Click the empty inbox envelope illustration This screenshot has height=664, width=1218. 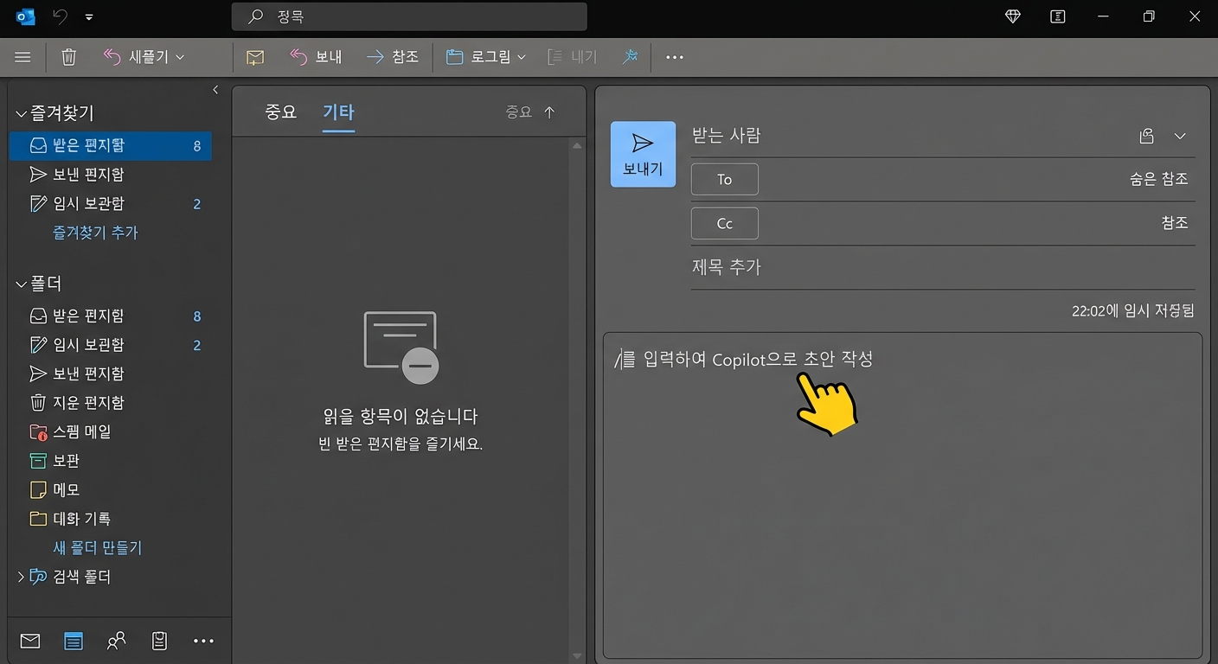401,347
